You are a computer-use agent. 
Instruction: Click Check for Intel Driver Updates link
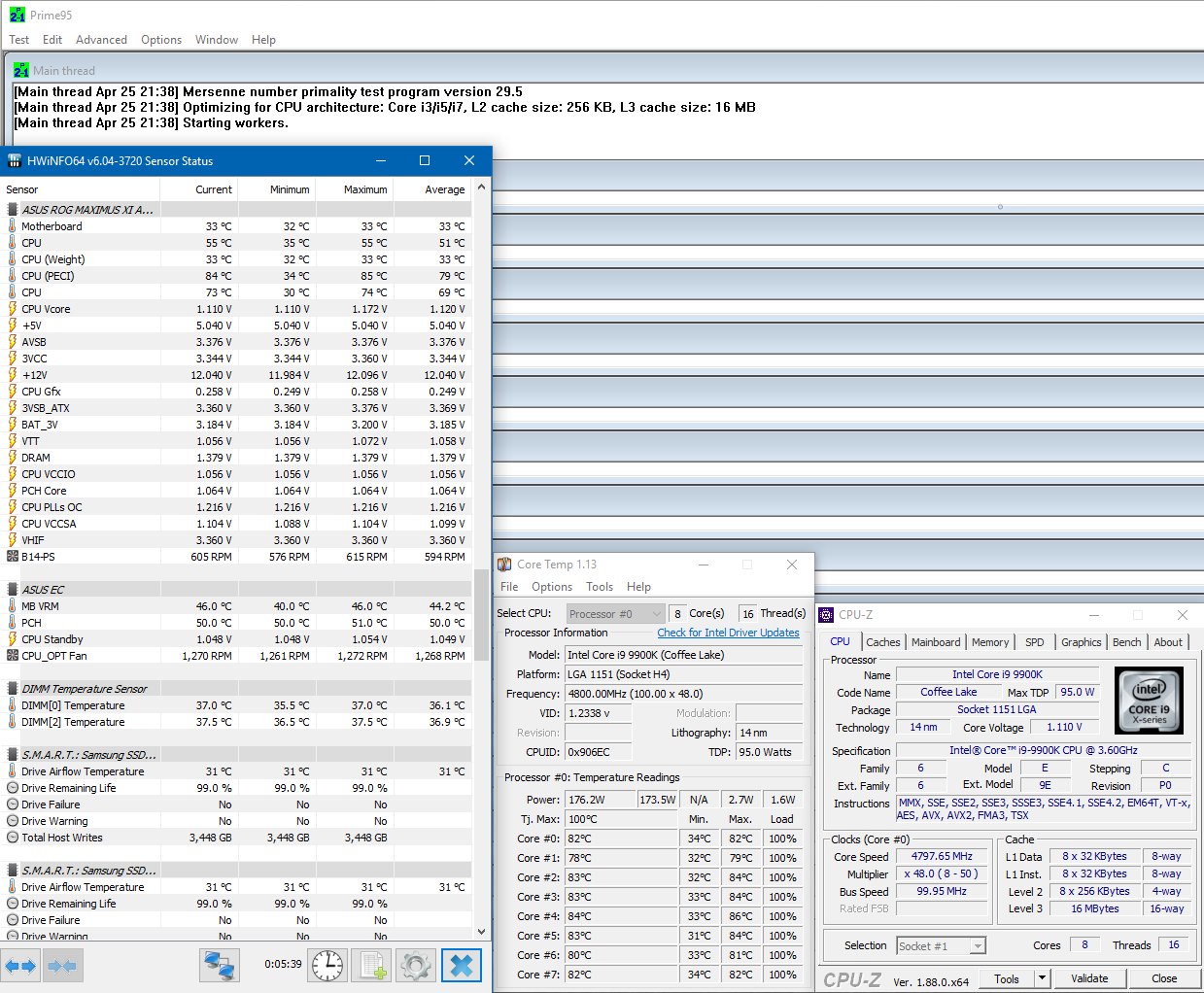729,633
